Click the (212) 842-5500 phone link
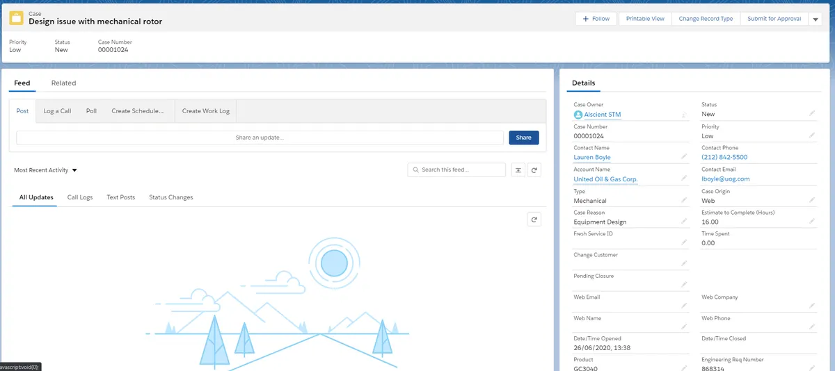 (724, 158)
